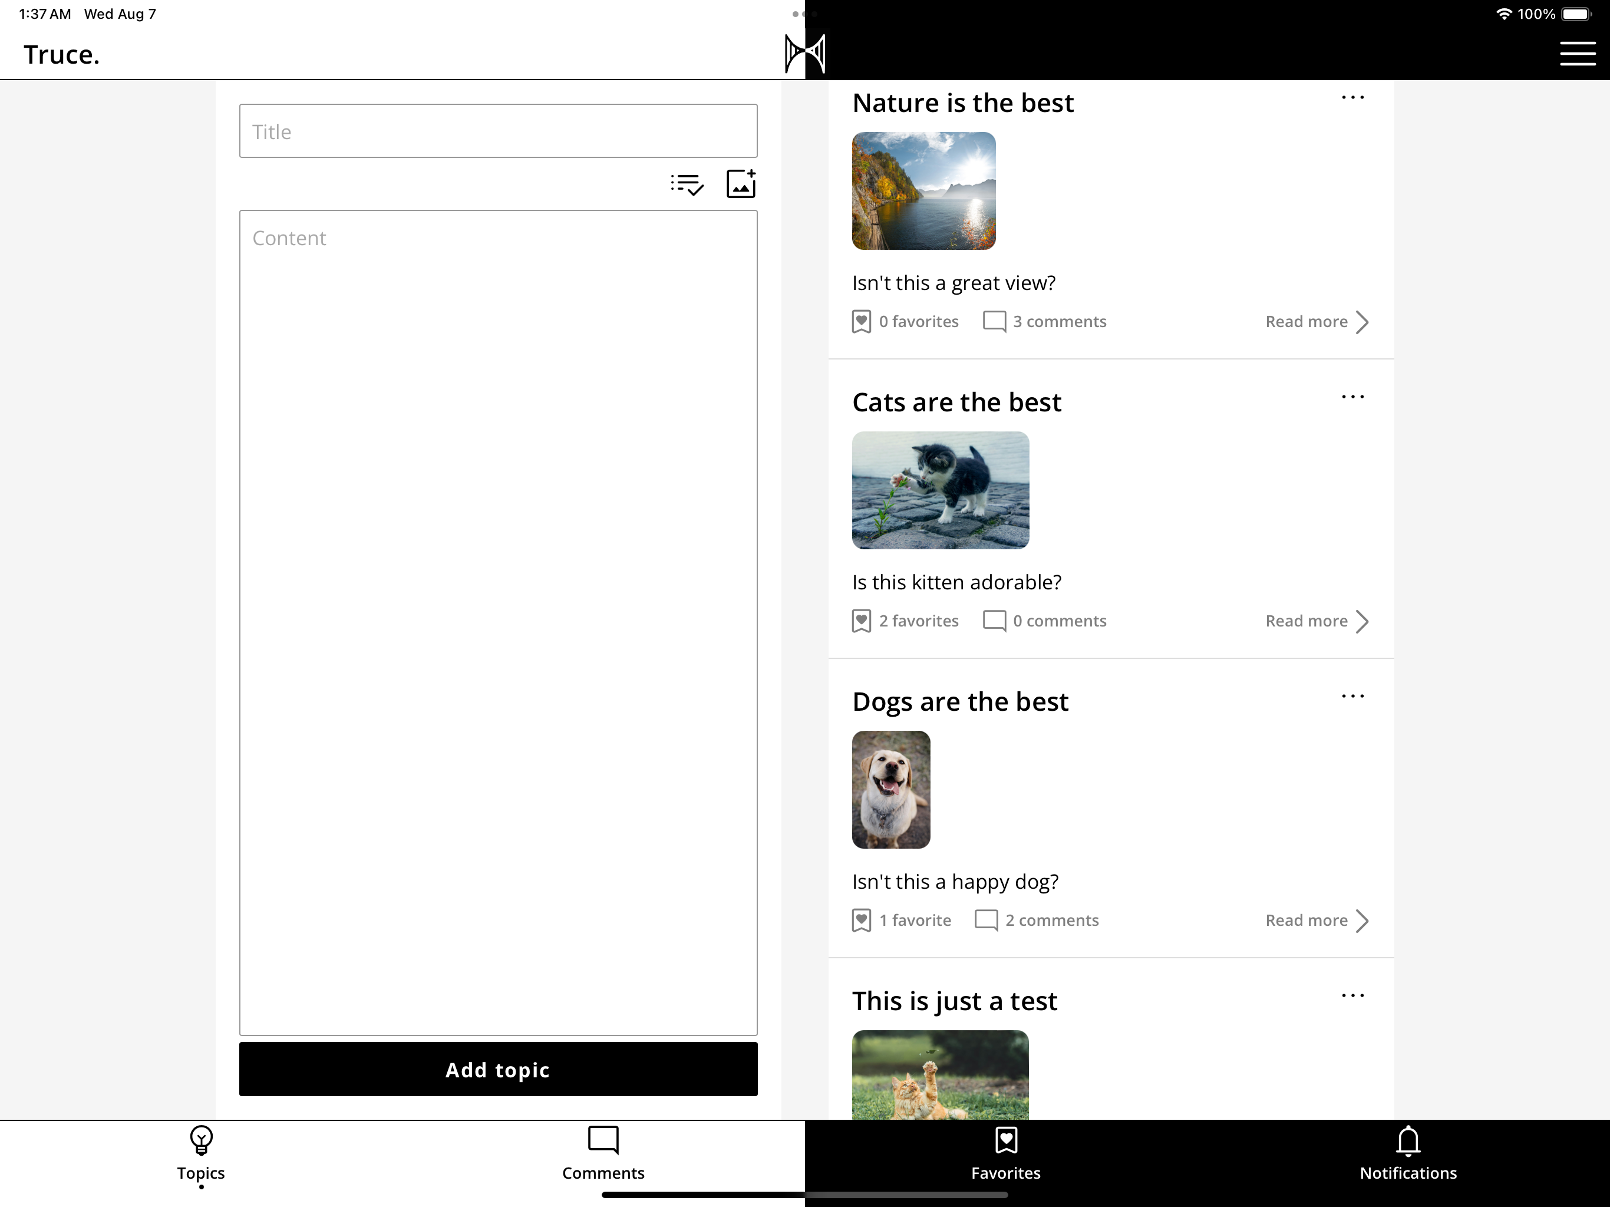Read more of Cats are the best
Viewport: 1610px width, 1207px height.
pyautogui.click(x=1317, y=621)
